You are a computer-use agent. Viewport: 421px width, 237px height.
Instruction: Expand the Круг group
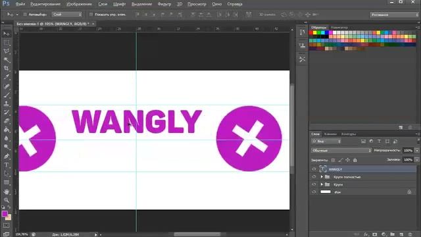(322, 184)
